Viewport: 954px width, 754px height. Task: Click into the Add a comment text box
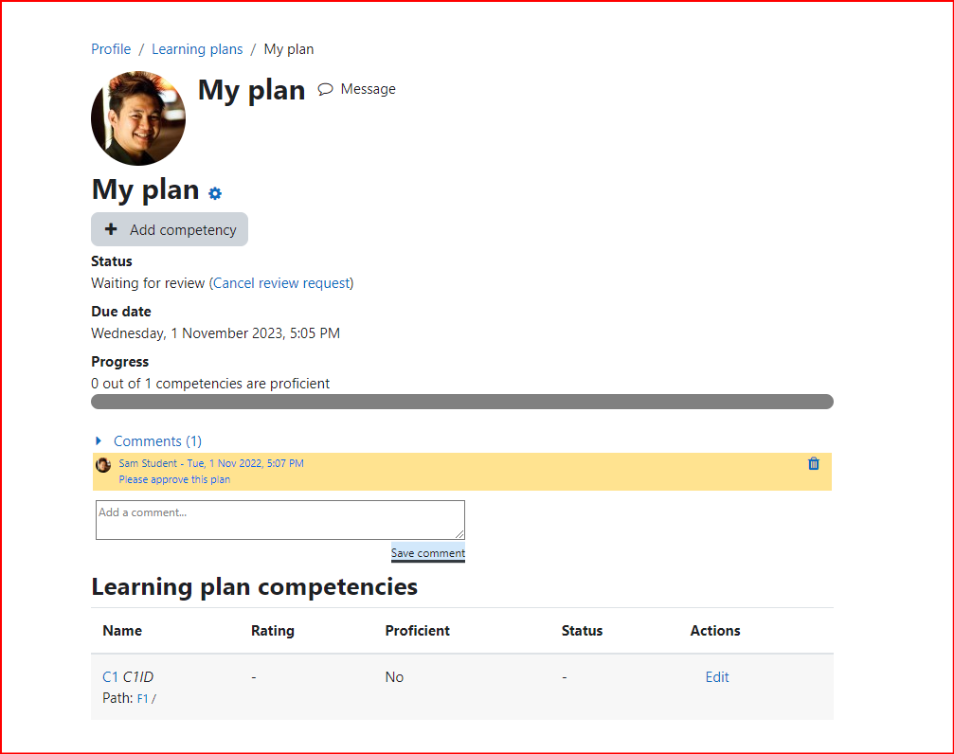click(279, 520)
